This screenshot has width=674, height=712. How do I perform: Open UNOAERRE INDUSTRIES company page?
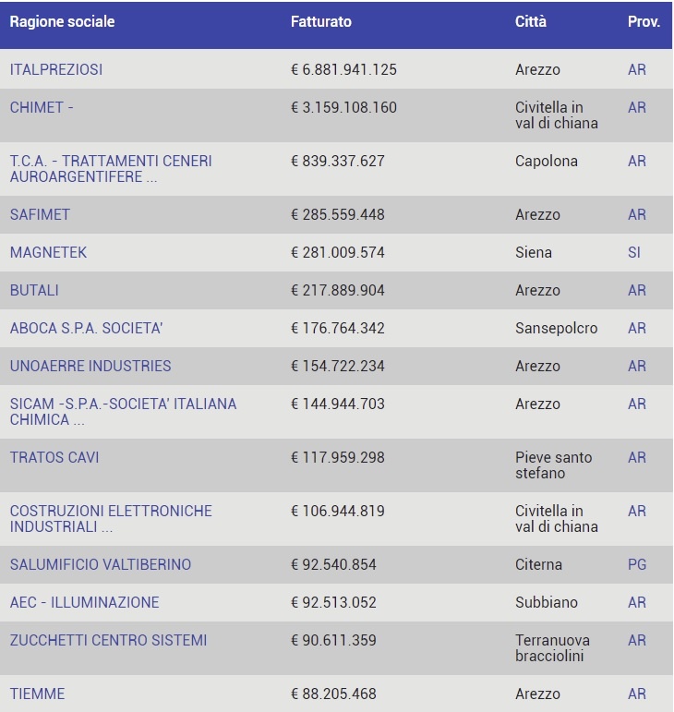click(x=90, y=366)
